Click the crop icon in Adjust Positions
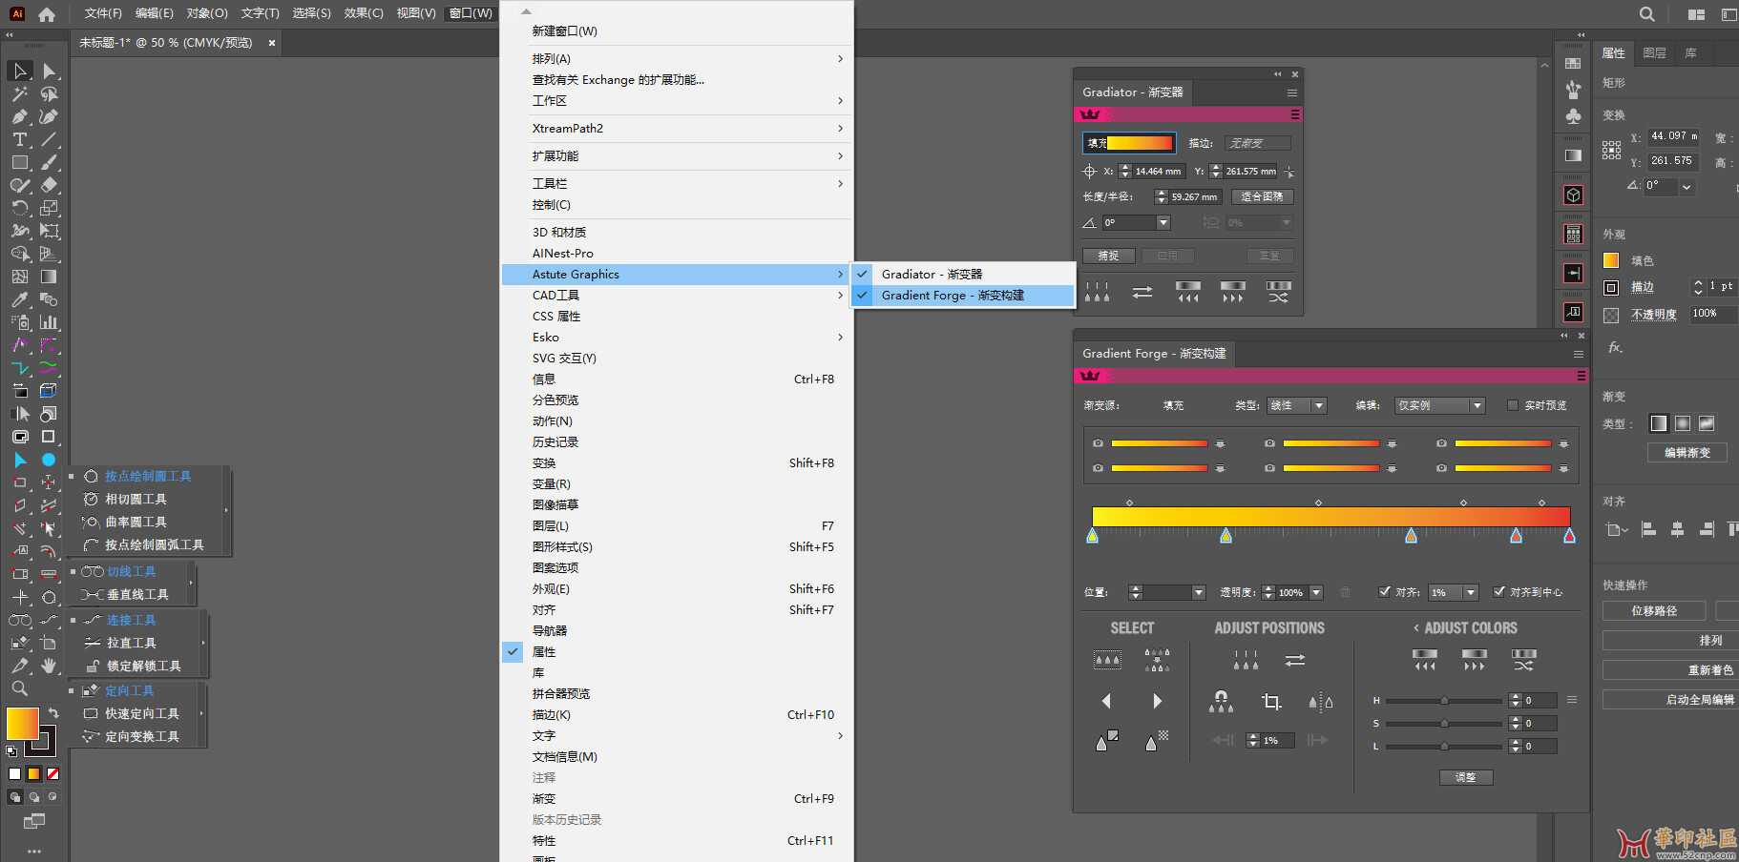This screenshot has height=862, width=1739. [x=1271, y=702]
